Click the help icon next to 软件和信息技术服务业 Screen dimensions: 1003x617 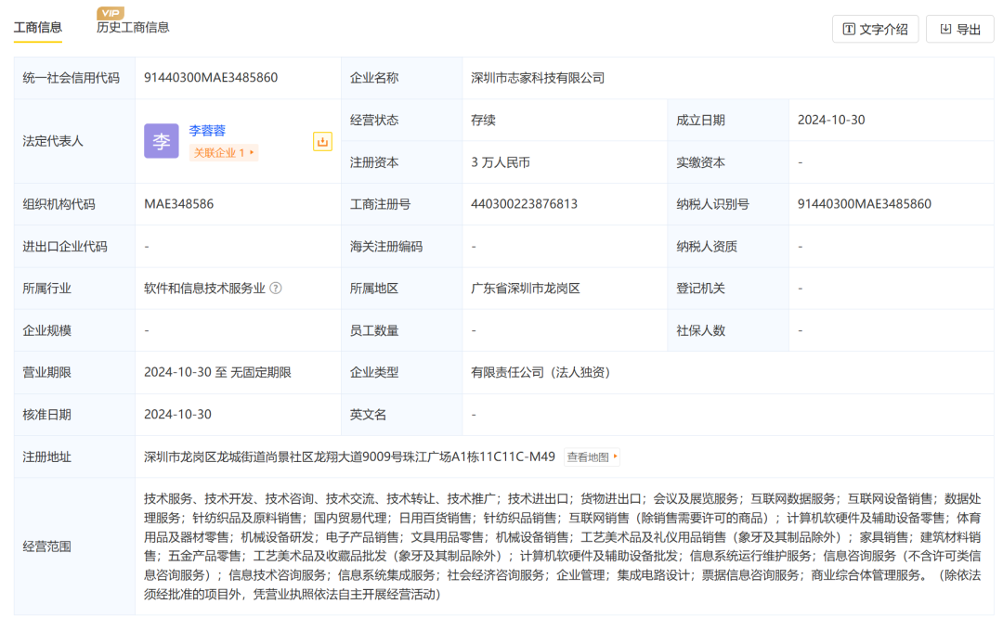click(x=276, y=289)
